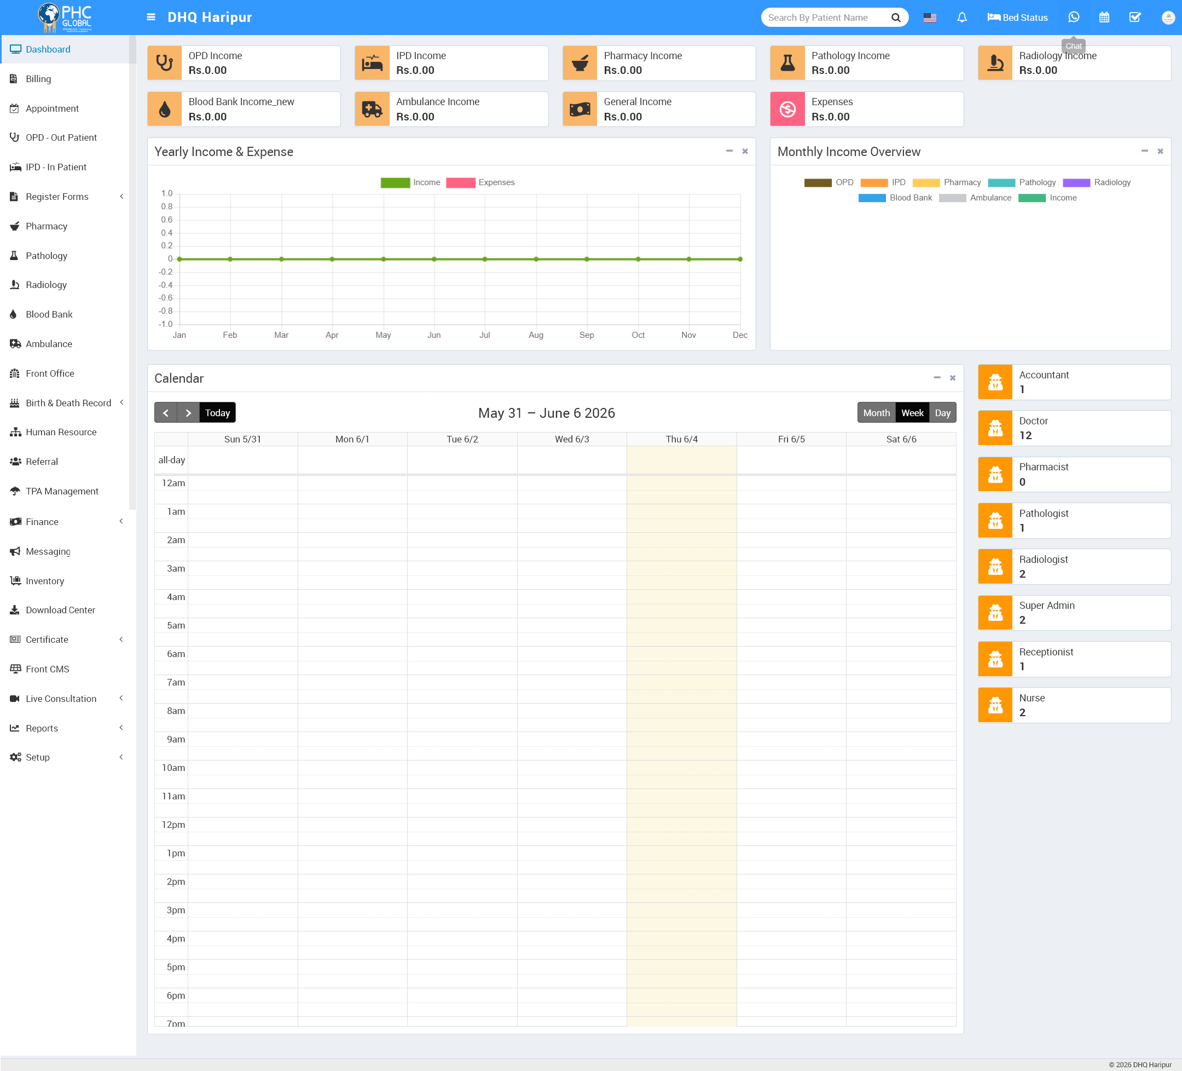Switch calendar to Month view
Viewport: 1182px width, 1071px height.
click(876, 413)
